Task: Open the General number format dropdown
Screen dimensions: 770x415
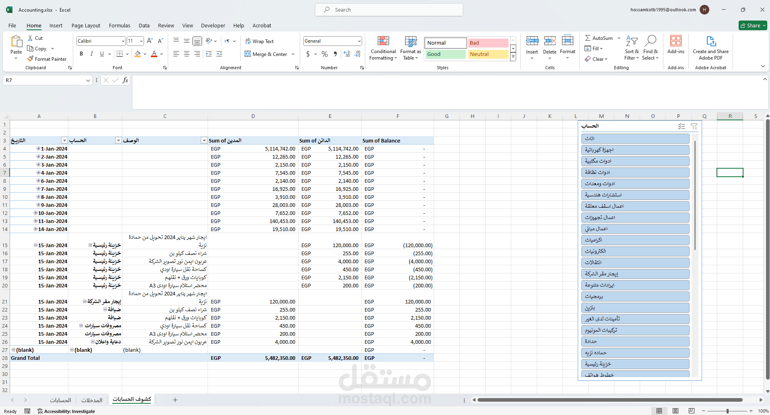Action: click(x=359, y=41)
